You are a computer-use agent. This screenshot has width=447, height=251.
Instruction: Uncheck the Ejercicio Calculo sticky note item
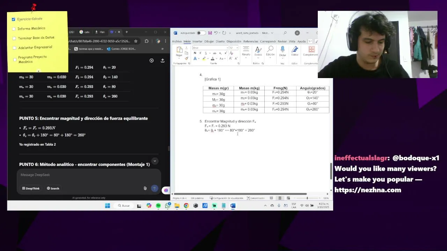coord(13,19)
